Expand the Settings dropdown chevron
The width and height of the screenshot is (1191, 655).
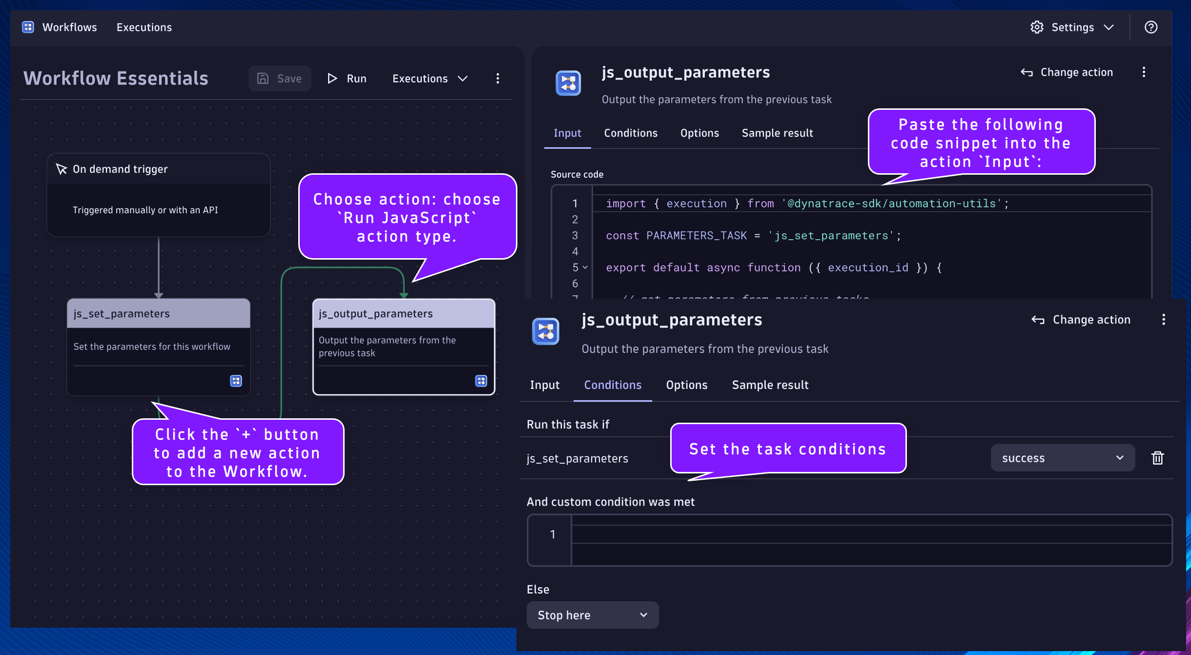coord(1109,27)
